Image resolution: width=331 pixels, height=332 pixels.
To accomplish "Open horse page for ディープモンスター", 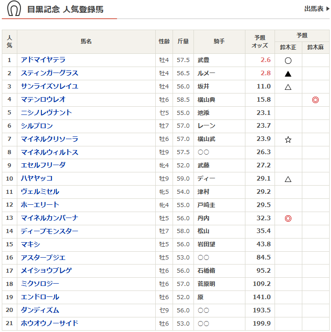I will click(x=50, y=231).
